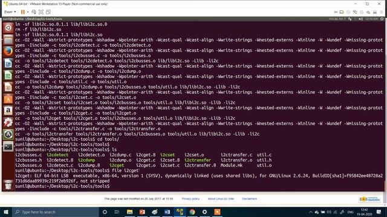Click Windows tray volume speaker icon
This screenshot has width=387, height=217.
point(329,212)
